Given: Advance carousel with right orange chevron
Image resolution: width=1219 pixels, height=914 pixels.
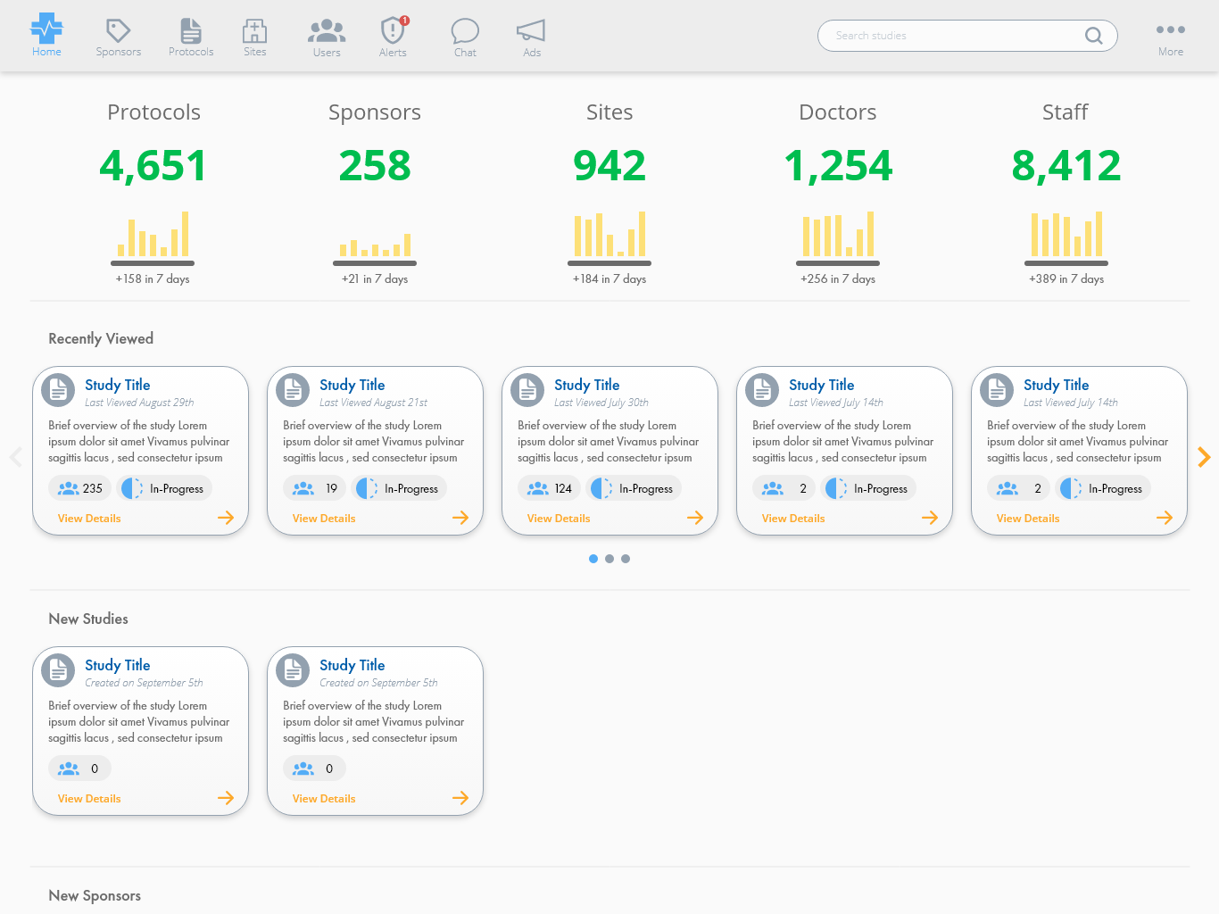Looking at the screenshot, I should (1204, 457).
